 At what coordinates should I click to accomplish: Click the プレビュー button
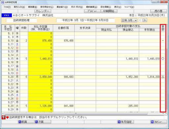click(92, 11)
